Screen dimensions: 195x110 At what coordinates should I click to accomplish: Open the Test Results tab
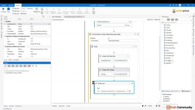click(x=166, y=91)
